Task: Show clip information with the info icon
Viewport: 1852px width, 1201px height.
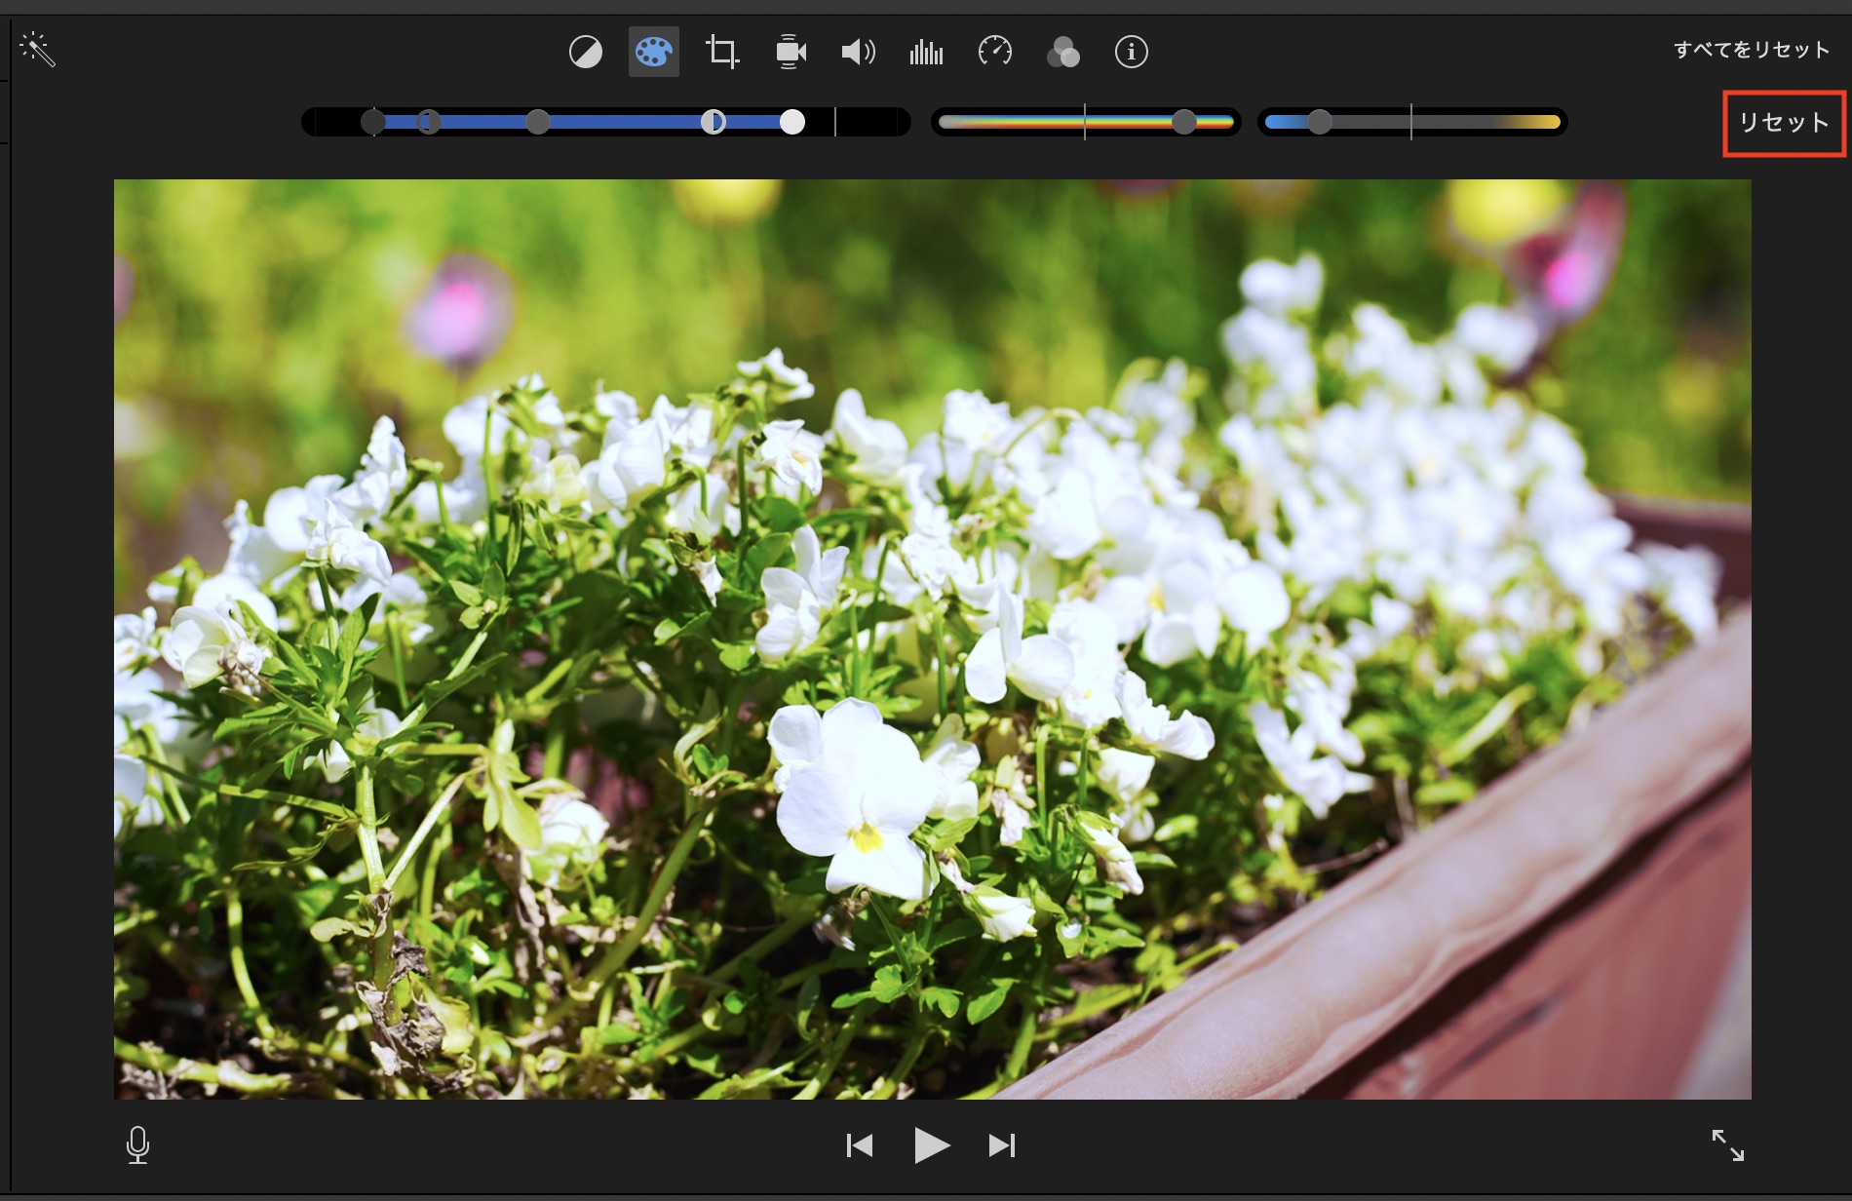Action: 1131,52
